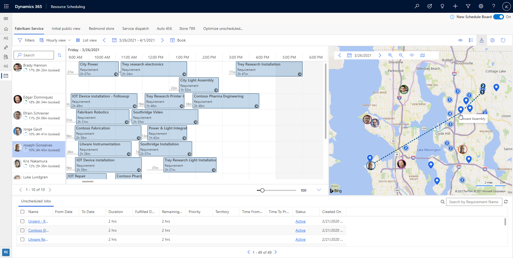Zoom in on the map
This screenshot has height=258, width=513.
(x=390, y=55)
